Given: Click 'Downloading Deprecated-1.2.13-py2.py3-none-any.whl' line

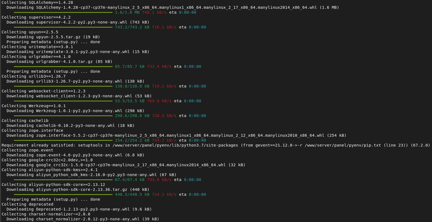Looking at the screenshot, I should click(x=79, y=209).
